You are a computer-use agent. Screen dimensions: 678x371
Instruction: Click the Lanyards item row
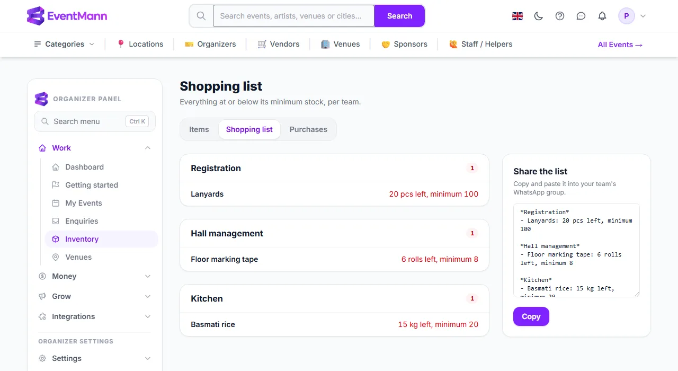click(335, 194)
